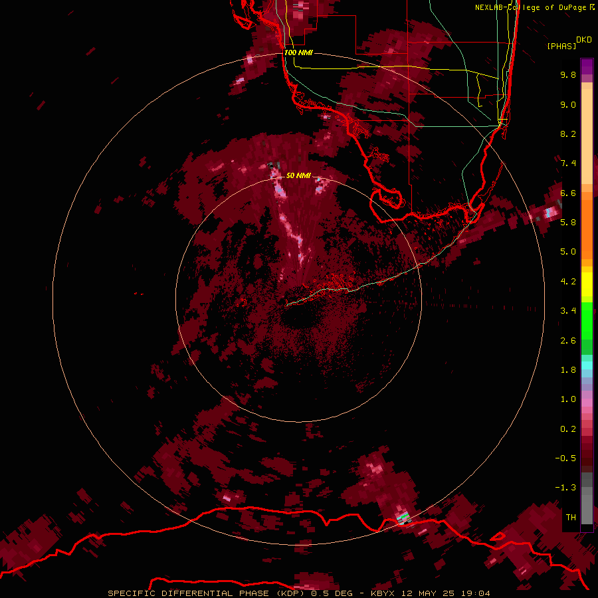Pick the yellow band on color scale

pyautogui.click(x=587, y=284)
